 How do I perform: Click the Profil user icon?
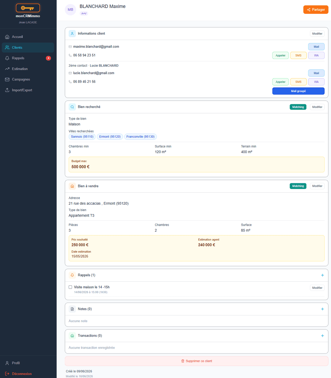(x=7, y=363)
